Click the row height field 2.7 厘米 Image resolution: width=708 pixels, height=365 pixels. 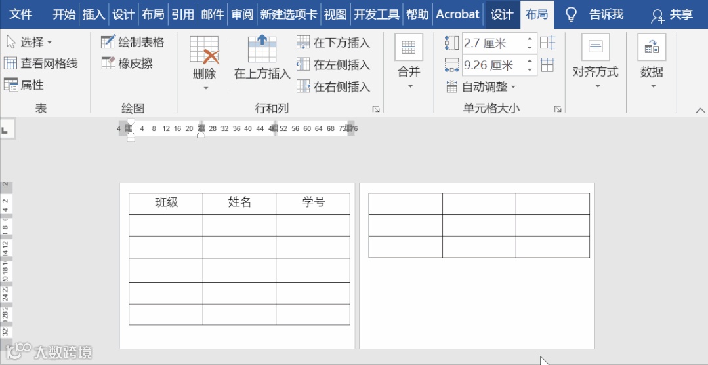click(x=493, y=43)
